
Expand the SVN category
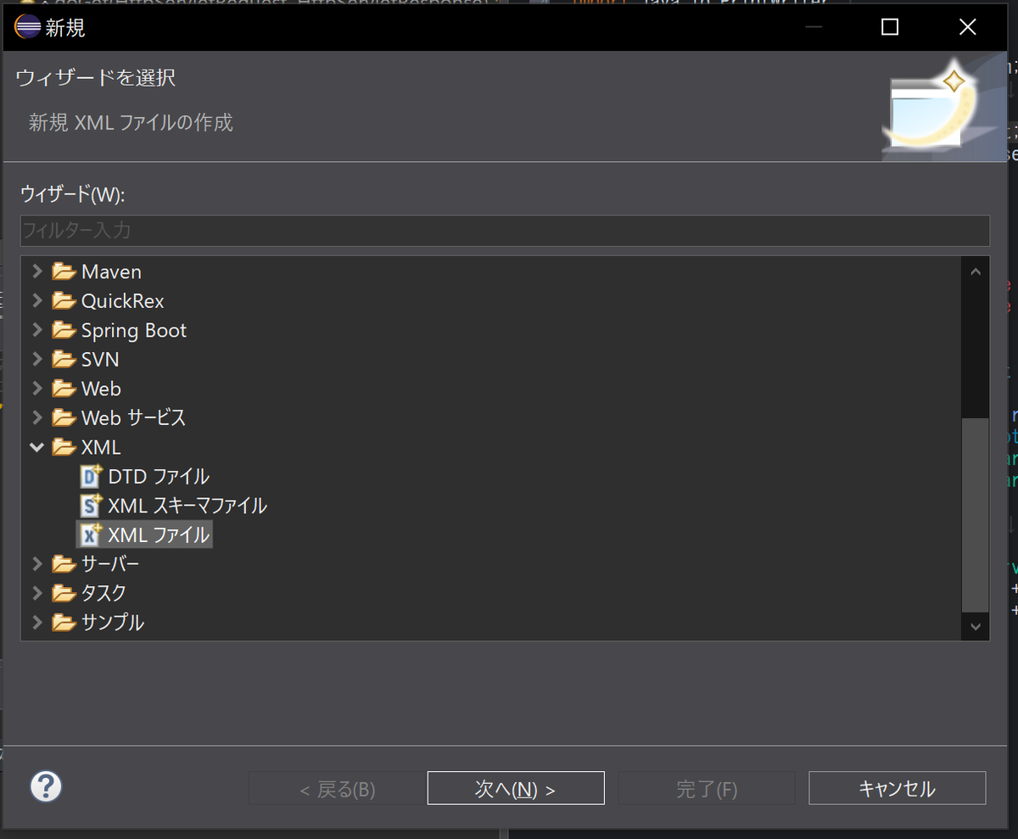(x=36, y=360)
